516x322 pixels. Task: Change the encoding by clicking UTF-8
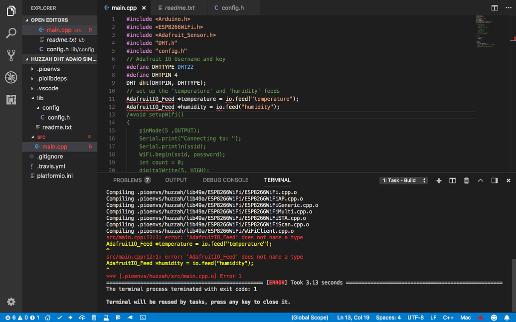coord(415,317)
